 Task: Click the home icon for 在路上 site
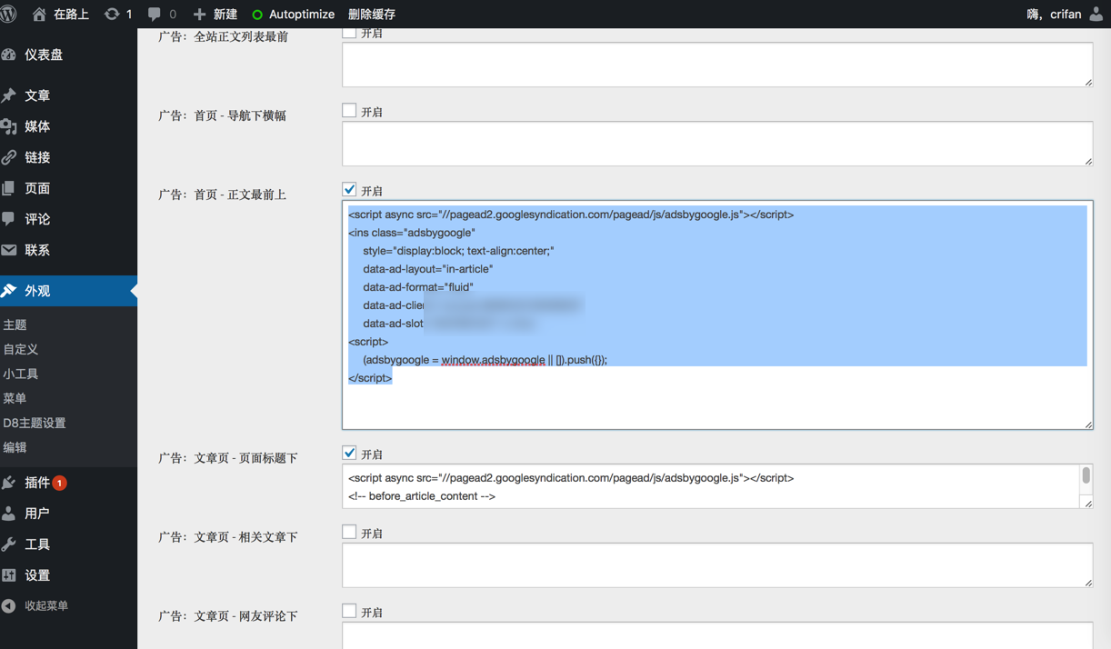39,14
